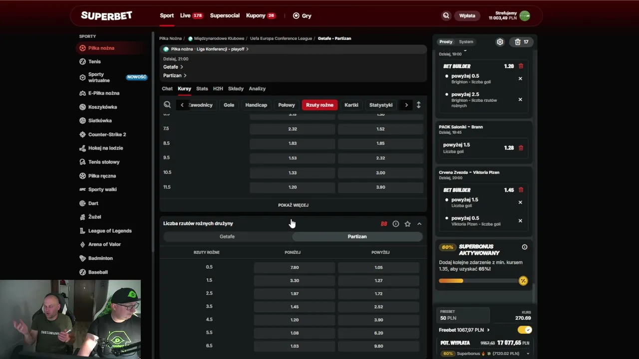Delete Brighton Bet Builder 1.20 selection
This screenshot has width=639, height=359.
point(521,66)
